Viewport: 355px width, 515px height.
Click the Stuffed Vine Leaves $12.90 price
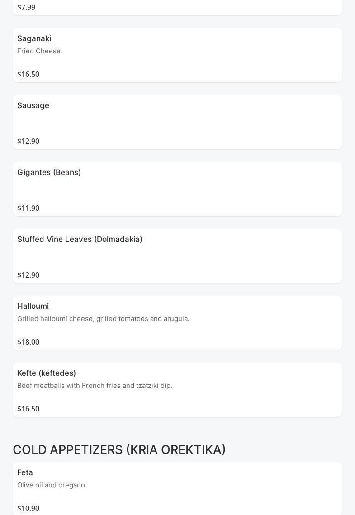(x=28, y=275)
